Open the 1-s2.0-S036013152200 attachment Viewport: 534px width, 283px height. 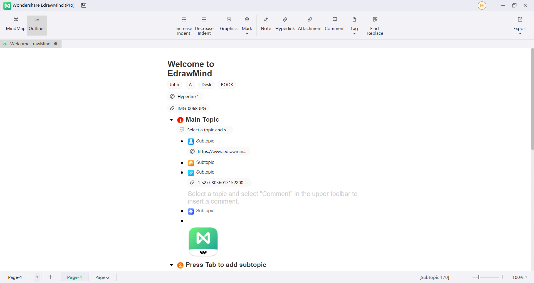(219, 182)
